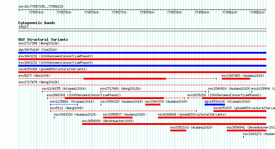Click the esv2660301 thick red bar
Image resolution: width=275 pixels, height=149 pixels.
click(114, 98)
